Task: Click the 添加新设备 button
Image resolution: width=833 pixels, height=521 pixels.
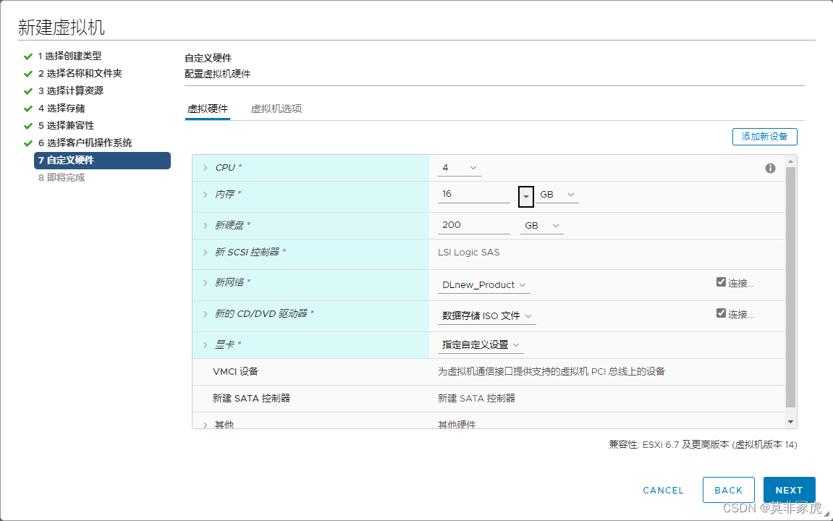Action: [x=764, y=137]
